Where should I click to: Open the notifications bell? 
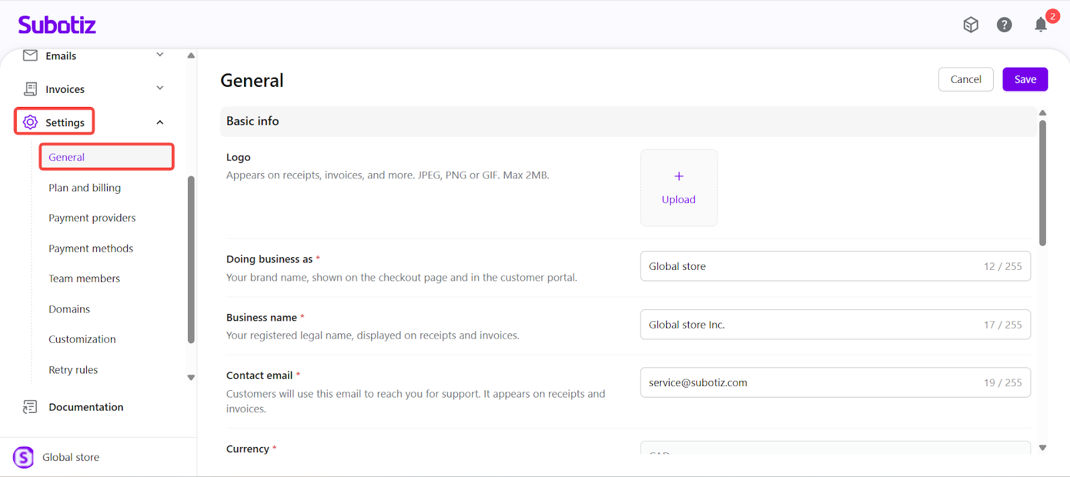pos(1041,25)
